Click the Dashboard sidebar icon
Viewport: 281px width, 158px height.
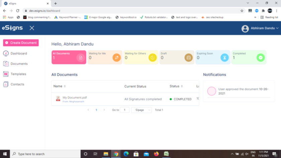(6, 54)
